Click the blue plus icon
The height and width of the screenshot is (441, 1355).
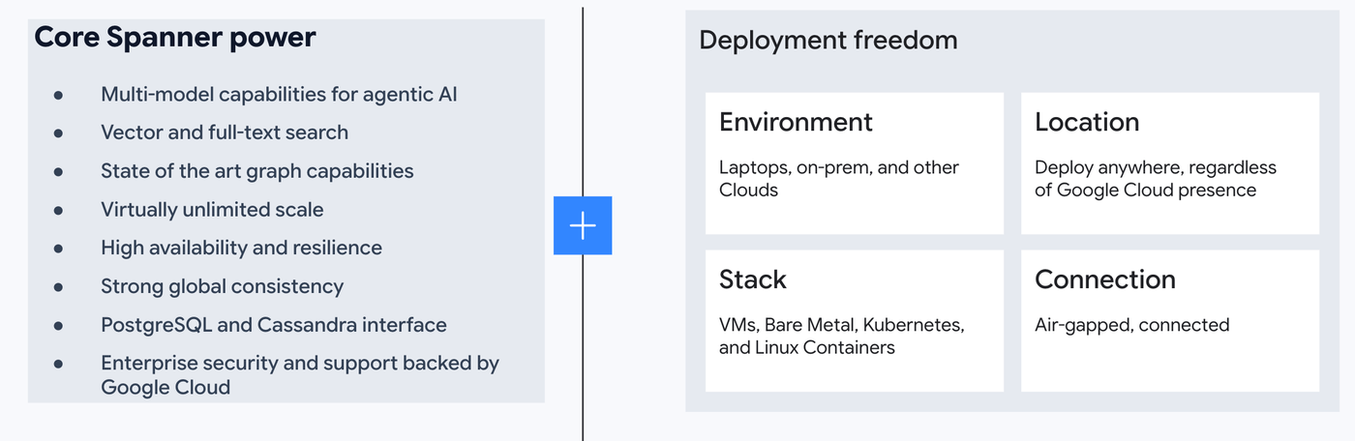pyautogui.click(x=583, y=225)
